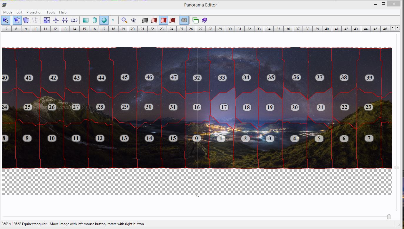Click the purple help book icon
The image size is (404, 229).
205,20
